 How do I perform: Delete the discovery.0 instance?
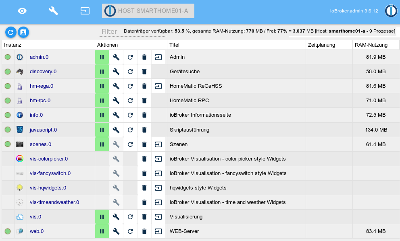pos(144,72)
